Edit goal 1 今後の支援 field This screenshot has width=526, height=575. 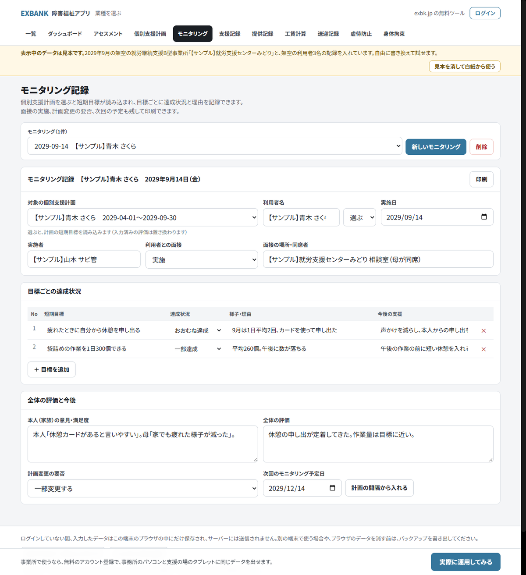[424, 330]
